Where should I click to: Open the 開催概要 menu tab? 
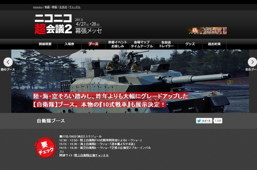(x=45, y=44)
